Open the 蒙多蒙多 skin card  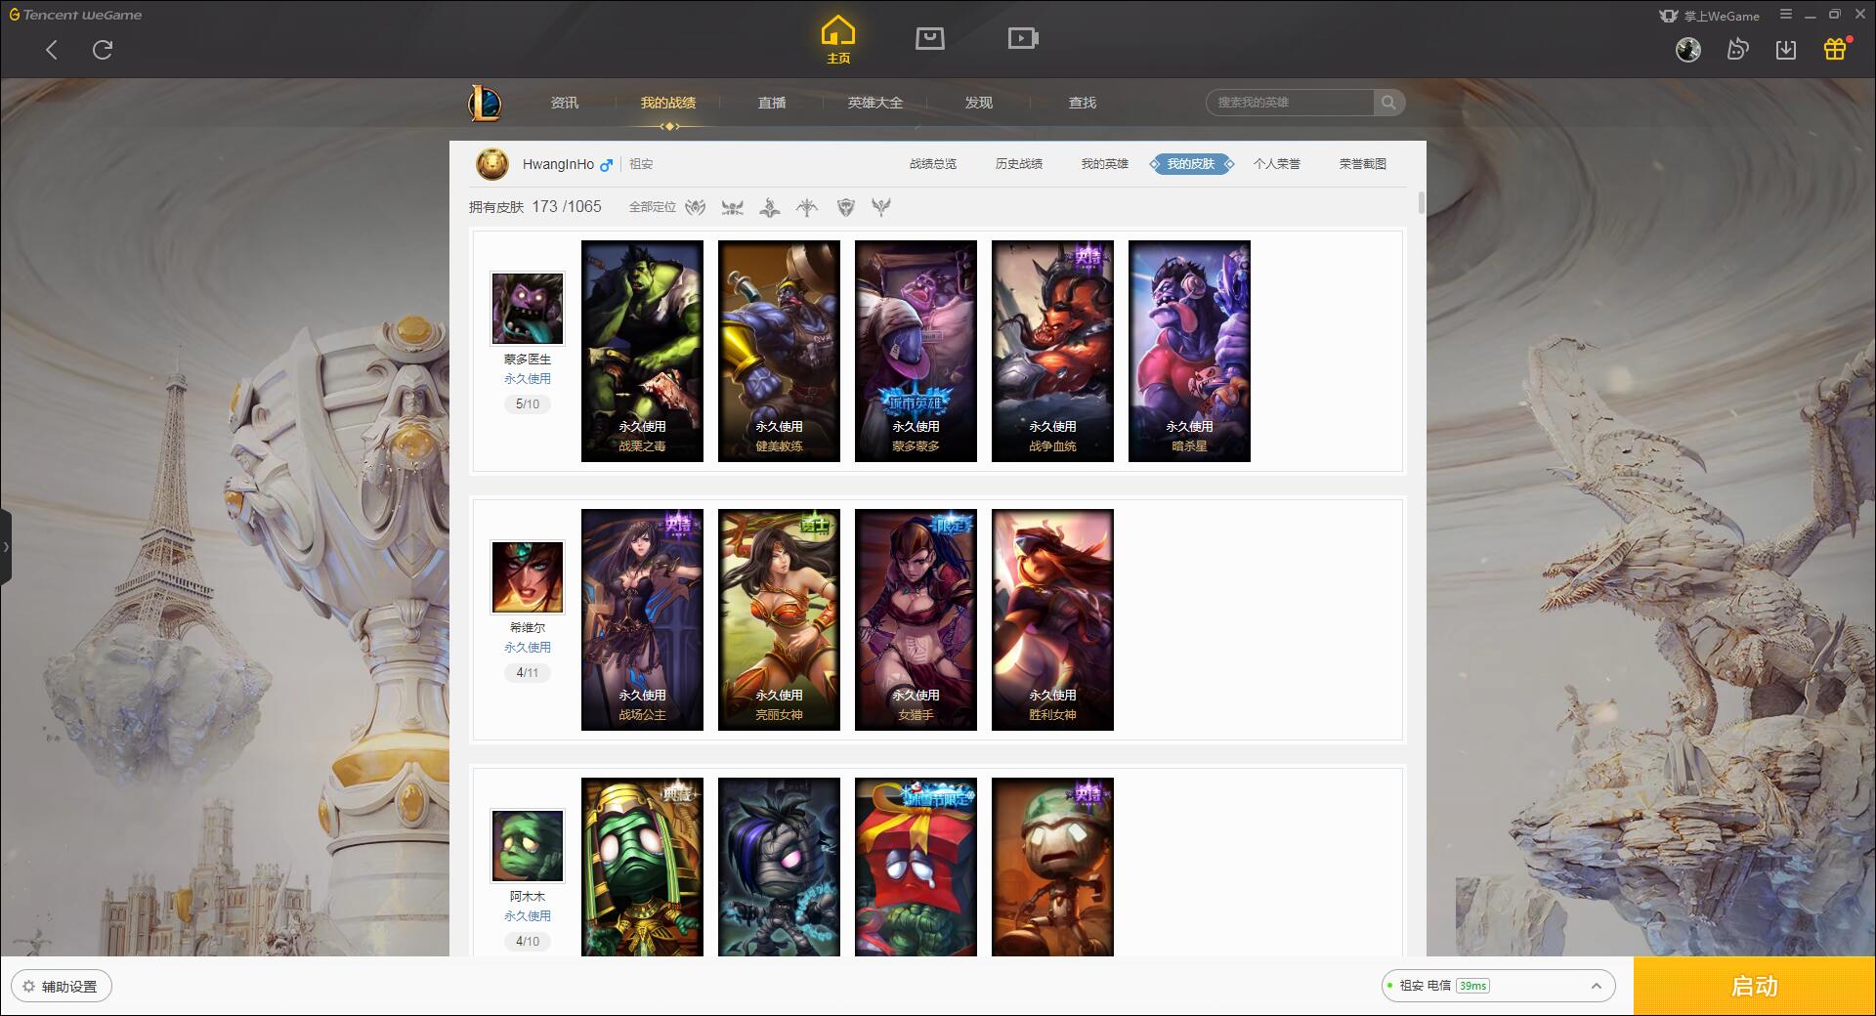click(916, 351)
